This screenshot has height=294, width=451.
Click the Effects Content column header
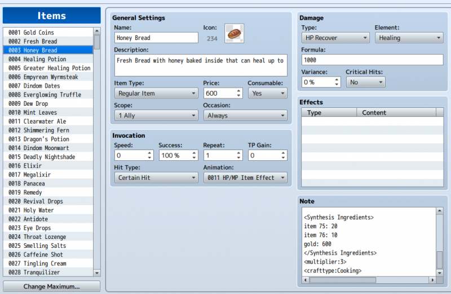pyautogui.click(x=396, y=112)
